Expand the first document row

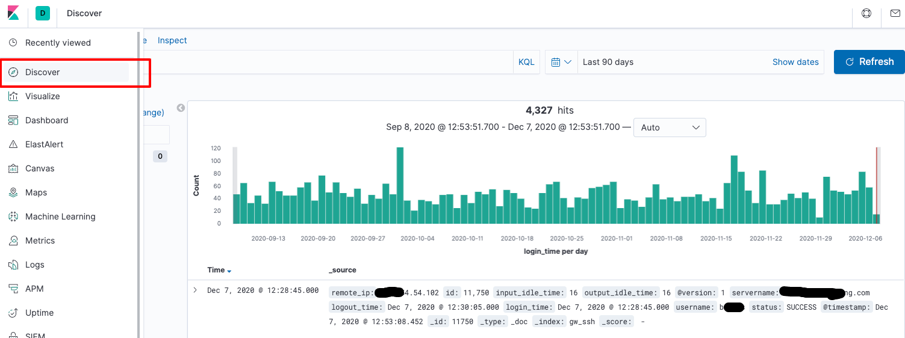click(195, 290)
